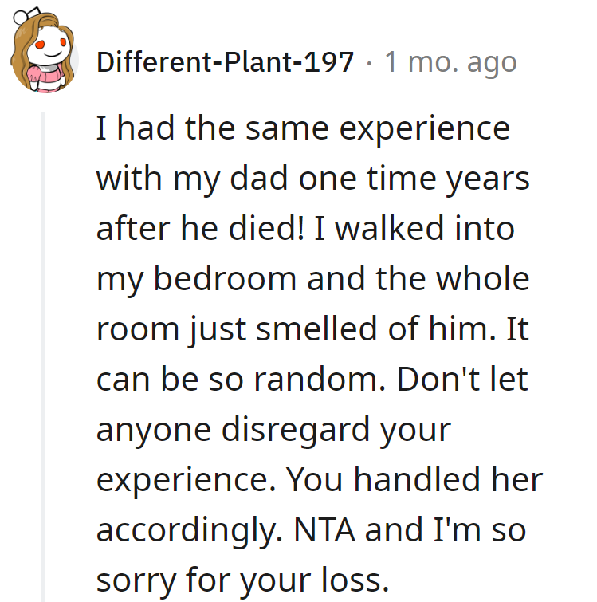
Task: Click the "1 mo. ago" timestamp
Action: (x=450, y=62)
